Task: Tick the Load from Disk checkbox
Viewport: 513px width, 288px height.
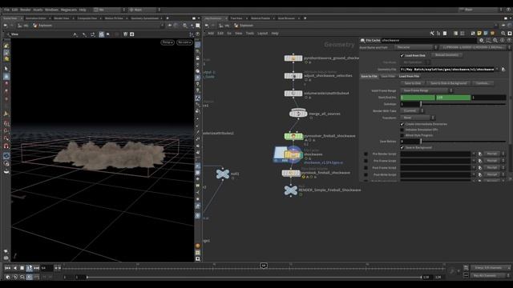Action: coord(402,55)
